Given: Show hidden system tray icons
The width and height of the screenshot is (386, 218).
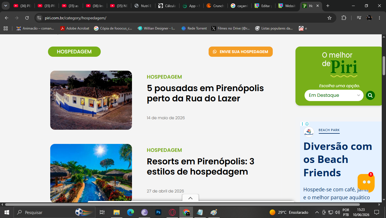Looking at the screenshot, I should tap(317, 212).
